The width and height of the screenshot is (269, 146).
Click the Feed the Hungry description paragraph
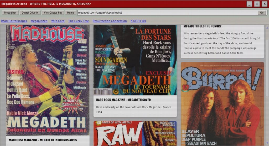point(222,43)
